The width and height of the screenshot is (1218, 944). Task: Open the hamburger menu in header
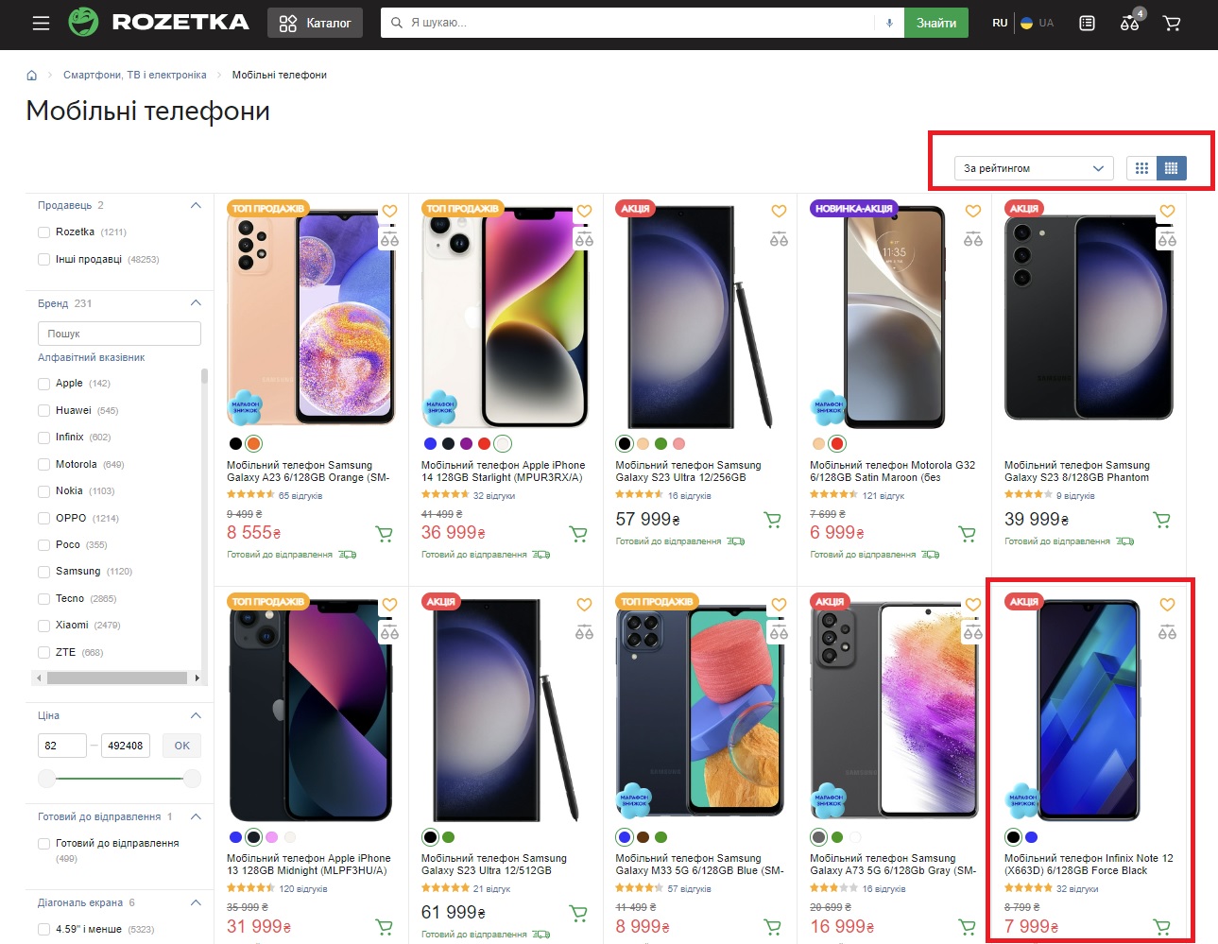(41, 23)
